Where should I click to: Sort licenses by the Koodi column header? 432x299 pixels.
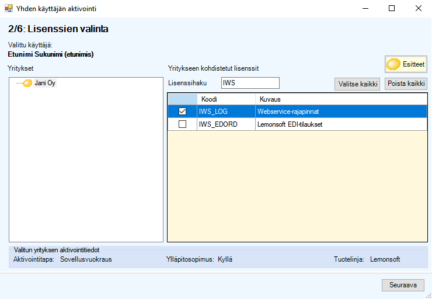tap(226, 99)
